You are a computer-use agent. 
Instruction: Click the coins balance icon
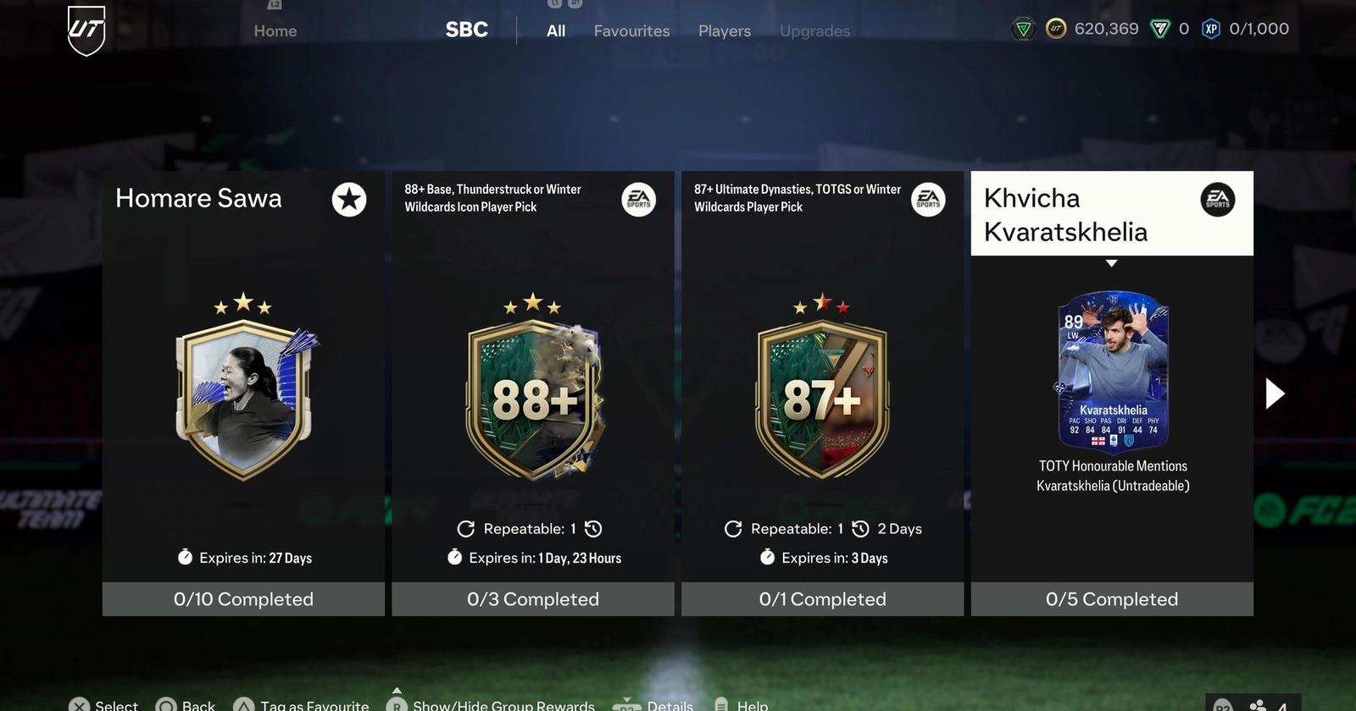(x=1056, y=29)
